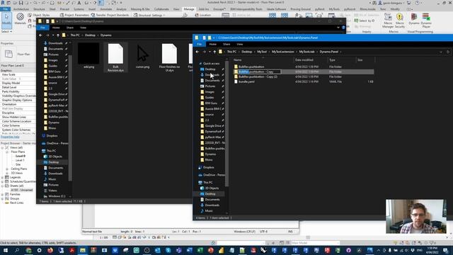This screenshot has height=255, width=453.
Task: Open the Structural Settings dropdown
Action: point(150,15)
